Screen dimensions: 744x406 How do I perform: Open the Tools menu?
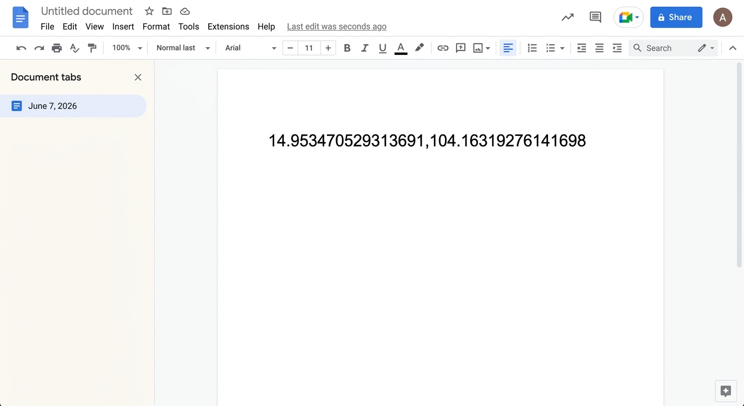[189, 26]
